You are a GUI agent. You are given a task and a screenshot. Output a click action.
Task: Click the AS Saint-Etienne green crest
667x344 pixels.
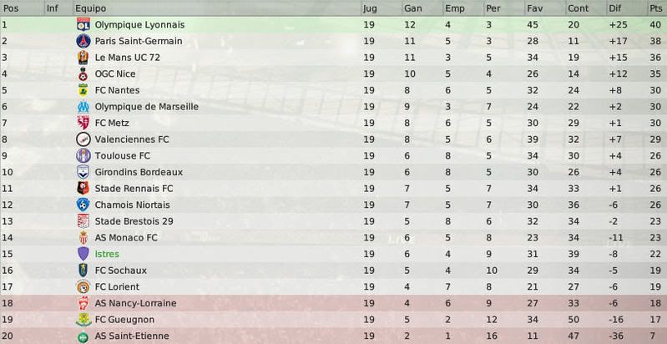point(83,336)
